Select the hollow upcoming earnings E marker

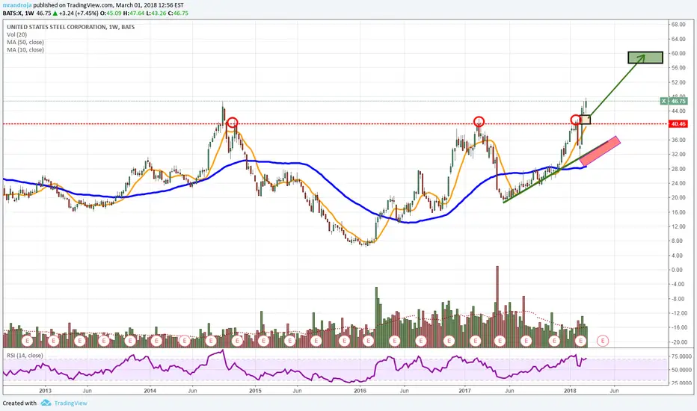tap(603, 341)
